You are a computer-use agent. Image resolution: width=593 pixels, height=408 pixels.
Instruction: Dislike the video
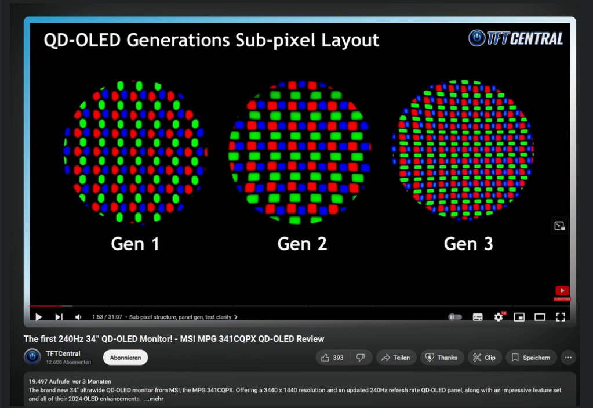coord(361,358)
